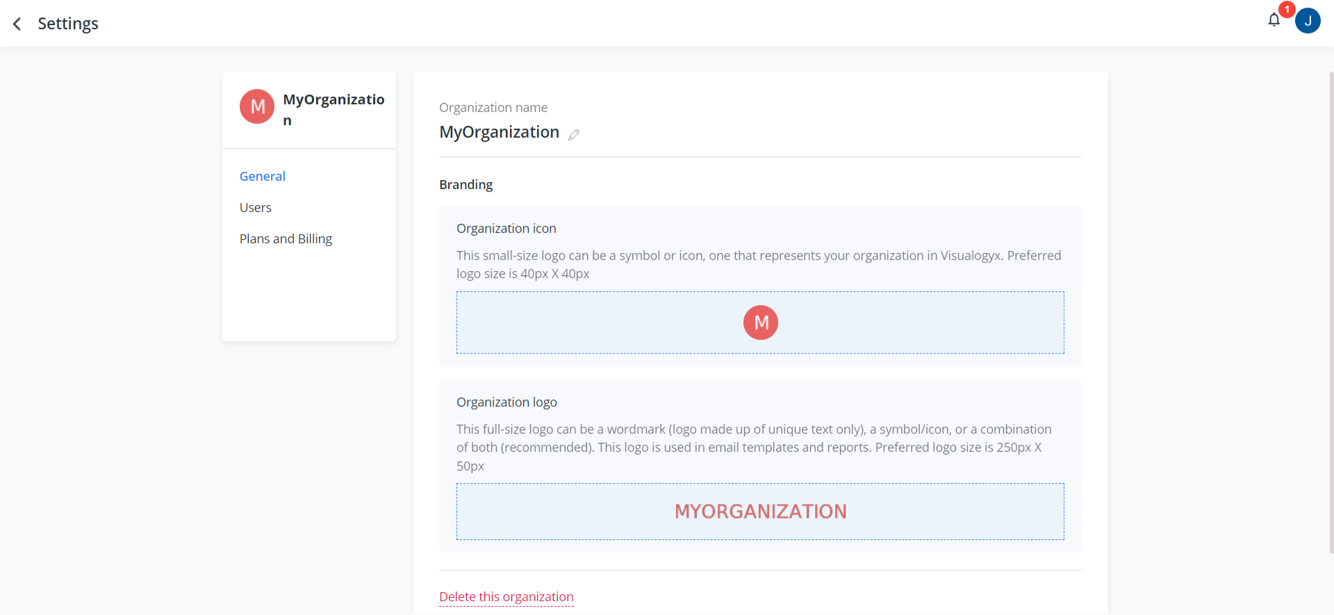Viewport: 1334px width, 615px height.
Task: Click the Delete this organization link
Action: (x=507, y=597)
